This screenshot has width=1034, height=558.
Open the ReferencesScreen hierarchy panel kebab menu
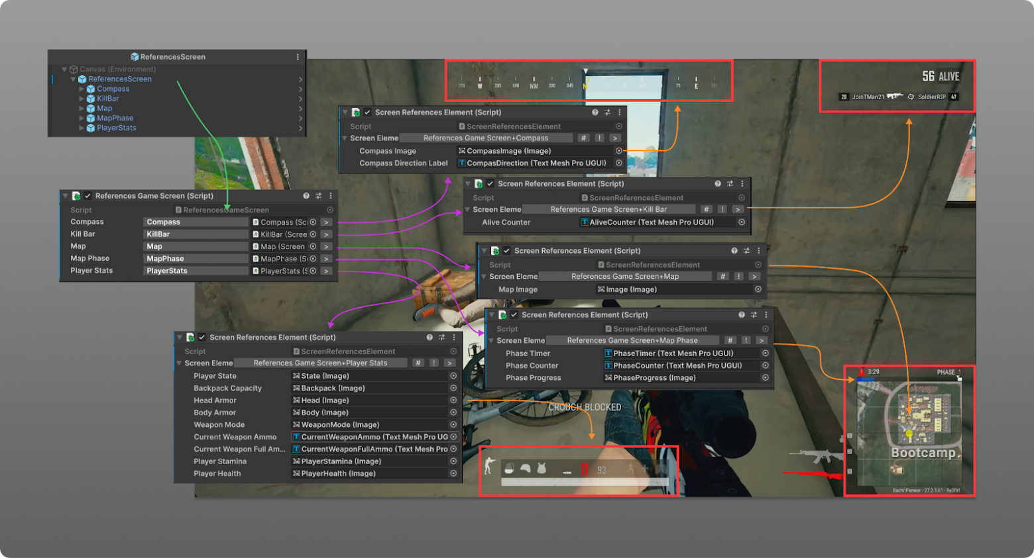click(298, 57)
